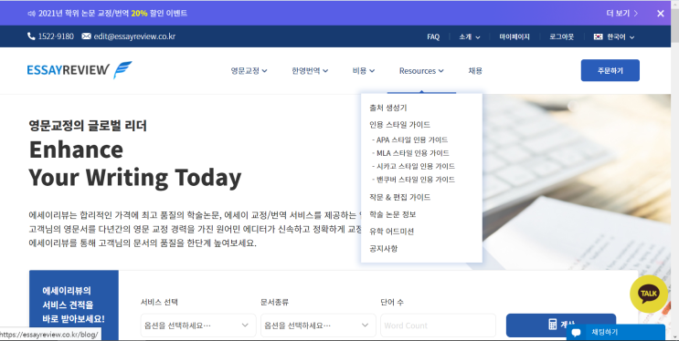Collapse the Resources menu

point(421,70)
